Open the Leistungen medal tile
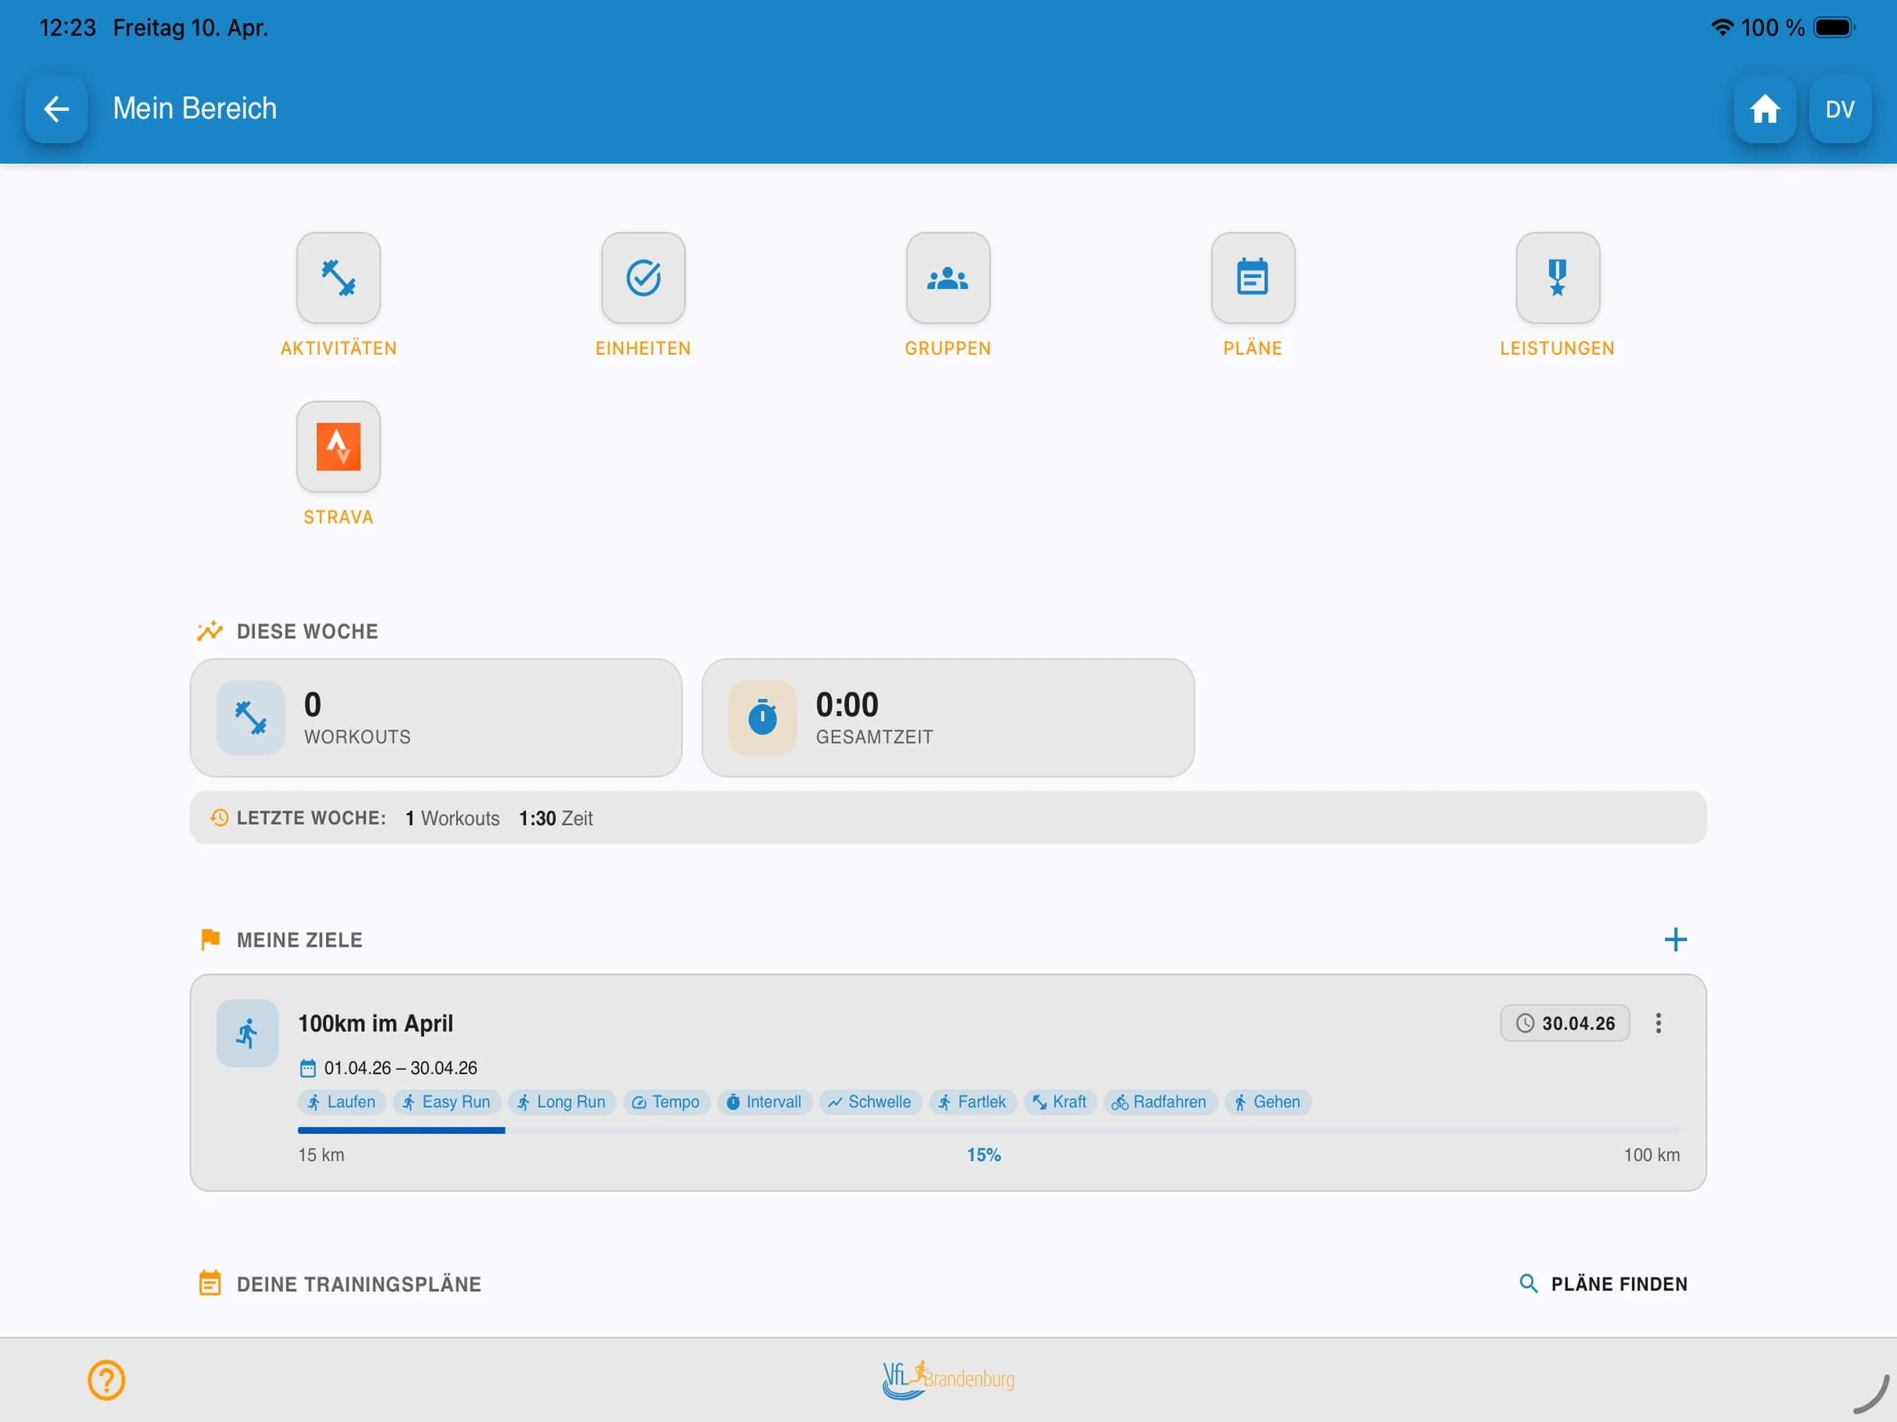1897x1422 pixels. coord(1557,278)
